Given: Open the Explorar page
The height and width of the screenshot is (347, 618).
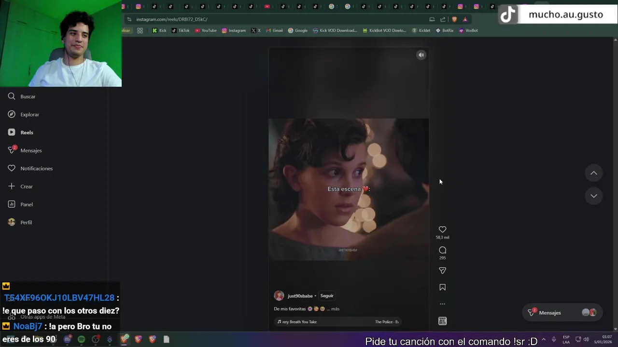Looking at the screenshot, I should pyautogui.click(x=24, y=114).
